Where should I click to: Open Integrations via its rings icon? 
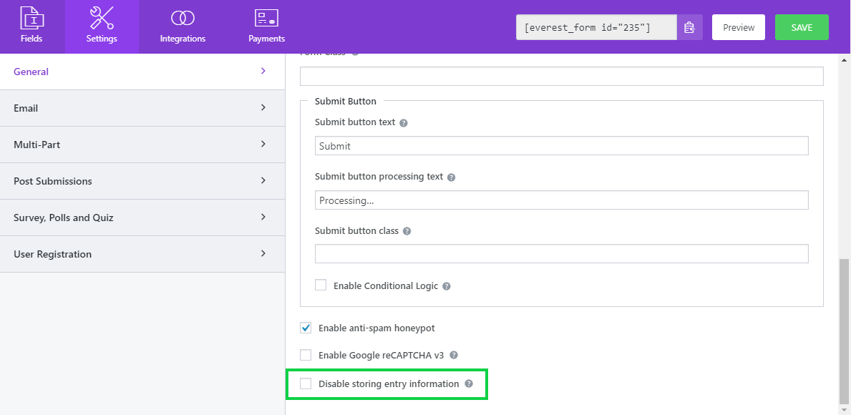tap(183, 18)
